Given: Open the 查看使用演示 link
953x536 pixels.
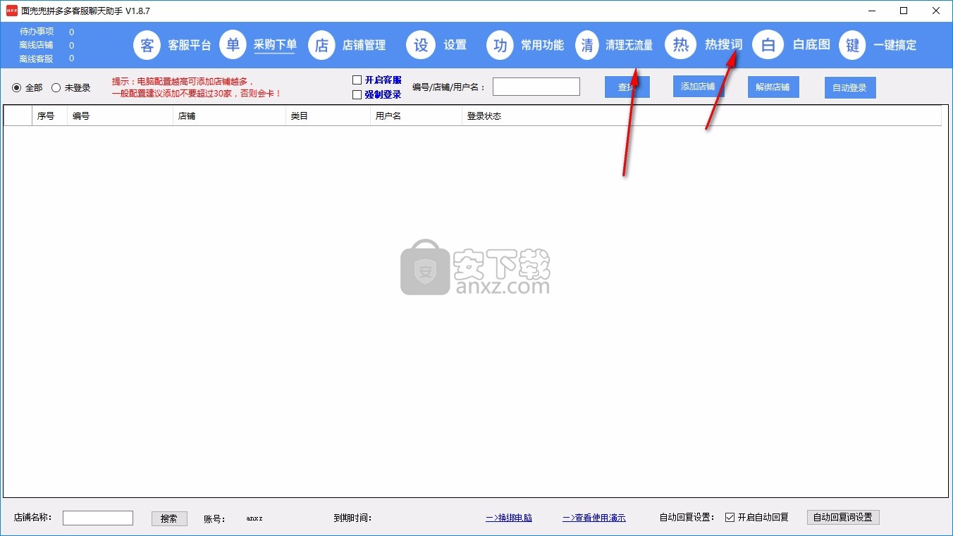Looking at the screenshot, I should pos(594,518).
